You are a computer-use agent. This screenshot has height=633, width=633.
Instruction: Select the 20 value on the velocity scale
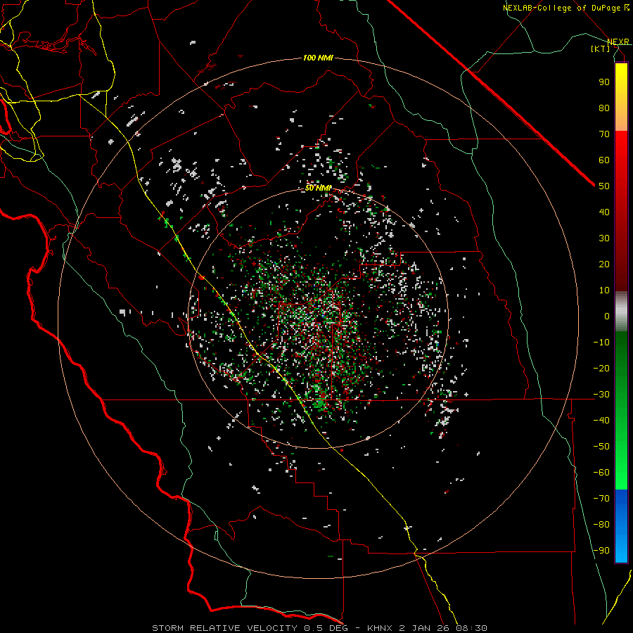click(x=604, y=264)
